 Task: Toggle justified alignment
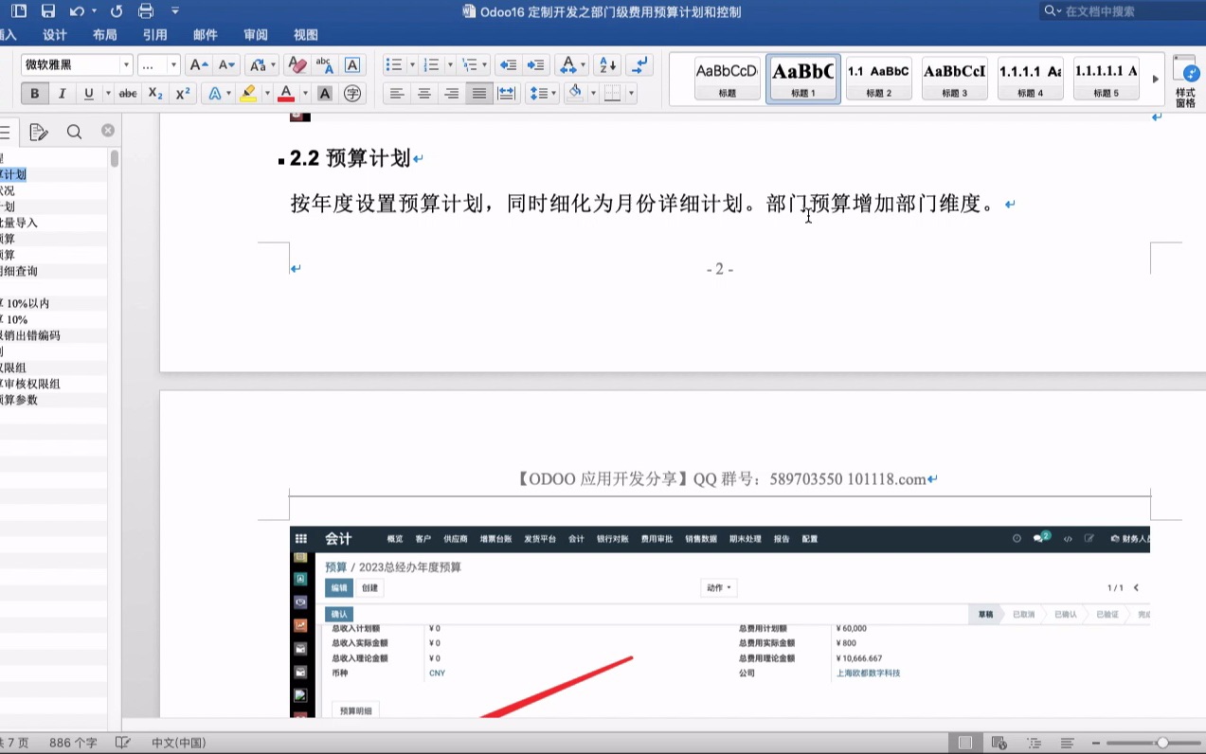pyautogui.click(x=477, y=94)
